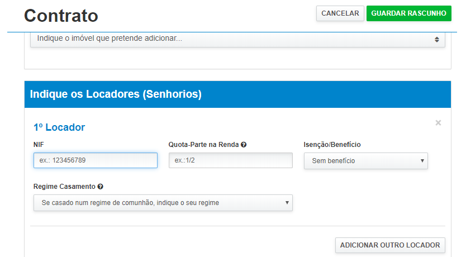Expand the Isenção/Benefício dropdown
Viewport: 466px width, 257px height.
click(x=365, y=161)
